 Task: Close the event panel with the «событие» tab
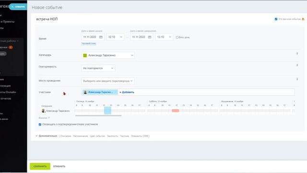18,6
